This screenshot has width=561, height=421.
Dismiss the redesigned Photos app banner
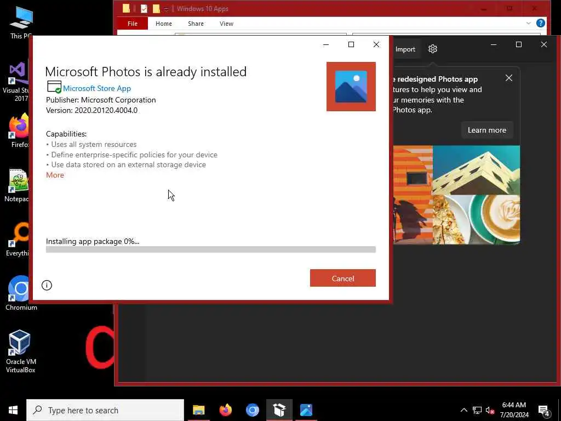coord(509,78)
